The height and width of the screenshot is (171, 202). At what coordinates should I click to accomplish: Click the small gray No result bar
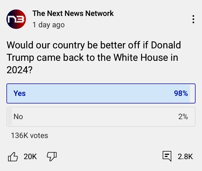pos(10,117)
